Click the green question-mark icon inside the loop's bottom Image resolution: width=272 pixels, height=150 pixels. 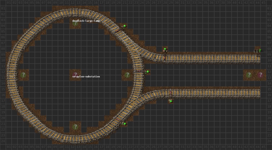[x=75, y=127]
